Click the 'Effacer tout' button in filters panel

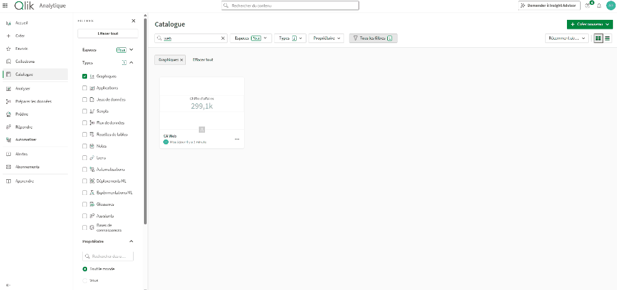pos(108,34)
